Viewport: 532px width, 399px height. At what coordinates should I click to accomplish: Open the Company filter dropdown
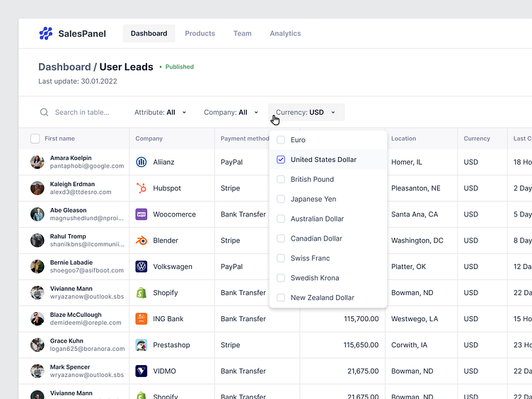pyautogui.click(x=231, y=112)
